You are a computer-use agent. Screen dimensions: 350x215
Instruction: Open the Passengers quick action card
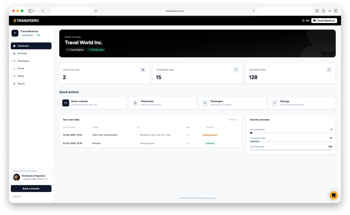(x=232, y=103)
